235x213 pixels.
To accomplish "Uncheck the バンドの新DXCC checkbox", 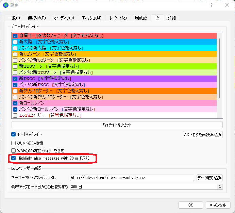I will [x=15, y=85].
